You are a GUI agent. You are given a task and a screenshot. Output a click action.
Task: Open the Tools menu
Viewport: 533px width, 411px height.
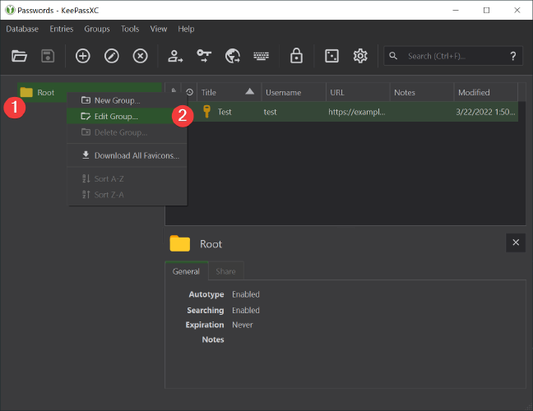tap(130, 29)
